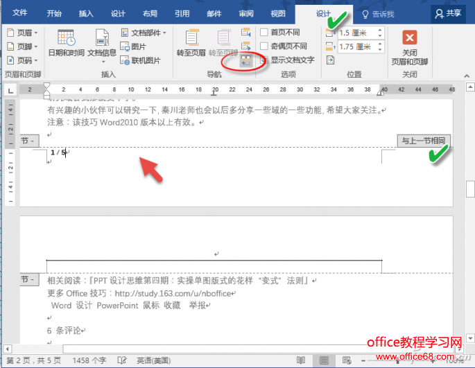Switch to the 视图 ribbon tab
The image size is (475, 368).
[x=278, y=14]
